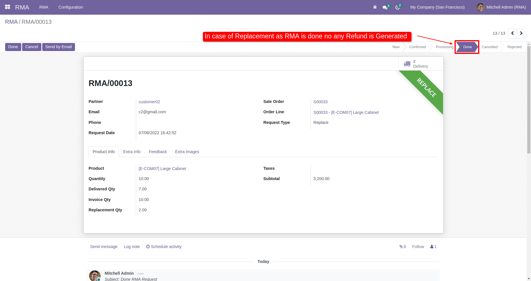The height and width of the screenshot is (281, 531).
Task: Open the Delivery truck smart button
Action: (x=421, y=64)
